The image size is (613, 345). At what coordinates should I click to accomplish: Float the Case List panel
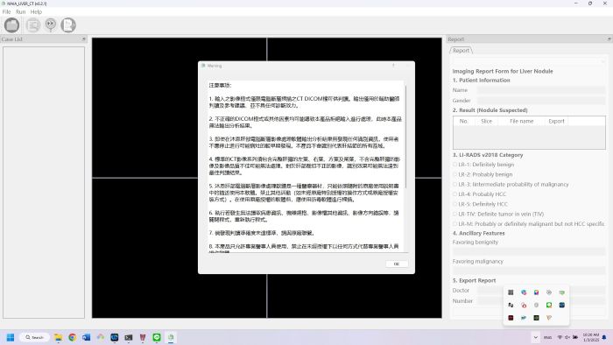coord(84,39)
